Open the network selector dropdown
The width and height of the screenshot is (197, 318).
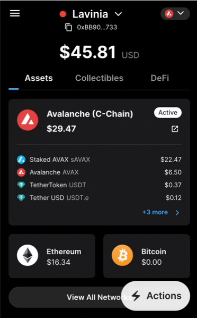tap(175, 14)
